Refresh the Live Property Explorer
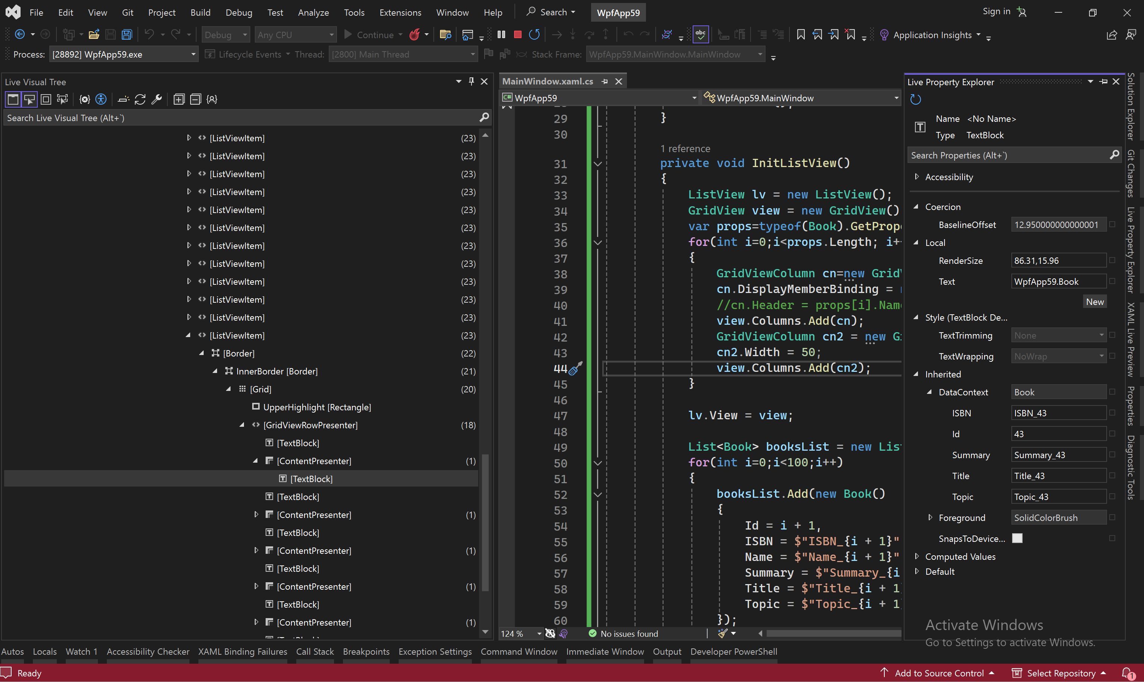This screenshot has height=682, width=1144. click(x=916, y=99)
